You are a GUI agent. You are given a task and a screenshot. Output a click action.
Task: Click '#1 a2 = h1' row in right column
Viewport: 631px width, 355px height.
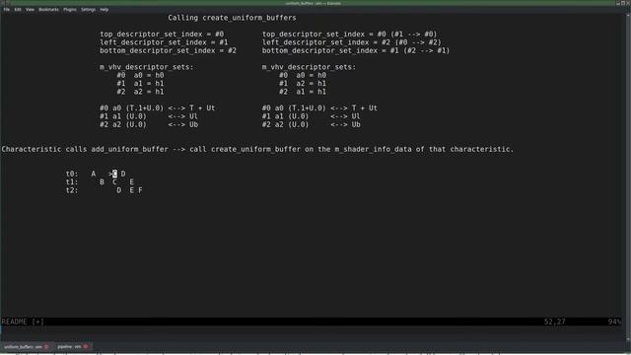[x=303, y=83]
